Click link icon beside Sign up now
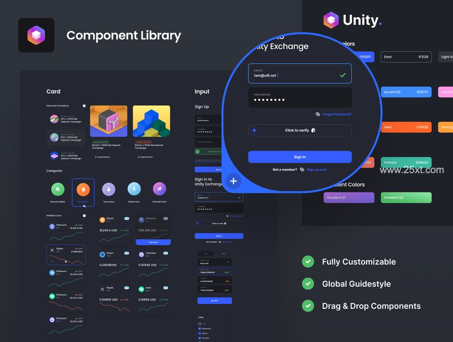 pos(302,170)
